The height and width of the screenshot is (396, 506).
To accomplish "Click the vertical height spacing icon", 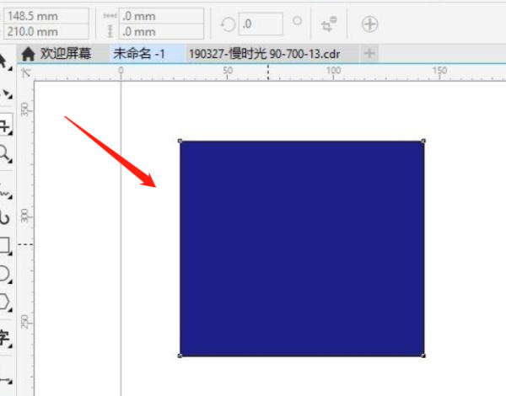I will pyautogui.click(x=110, y=31).
